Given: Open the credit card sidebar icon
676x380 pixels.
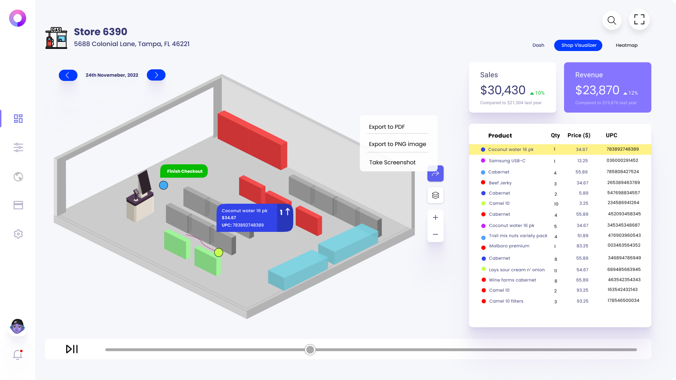Looking at the screenshot, I should coord(18,205).
